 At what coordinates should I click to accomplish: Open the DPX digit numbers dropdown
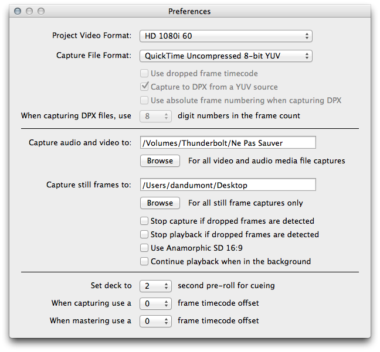point(155,116)
